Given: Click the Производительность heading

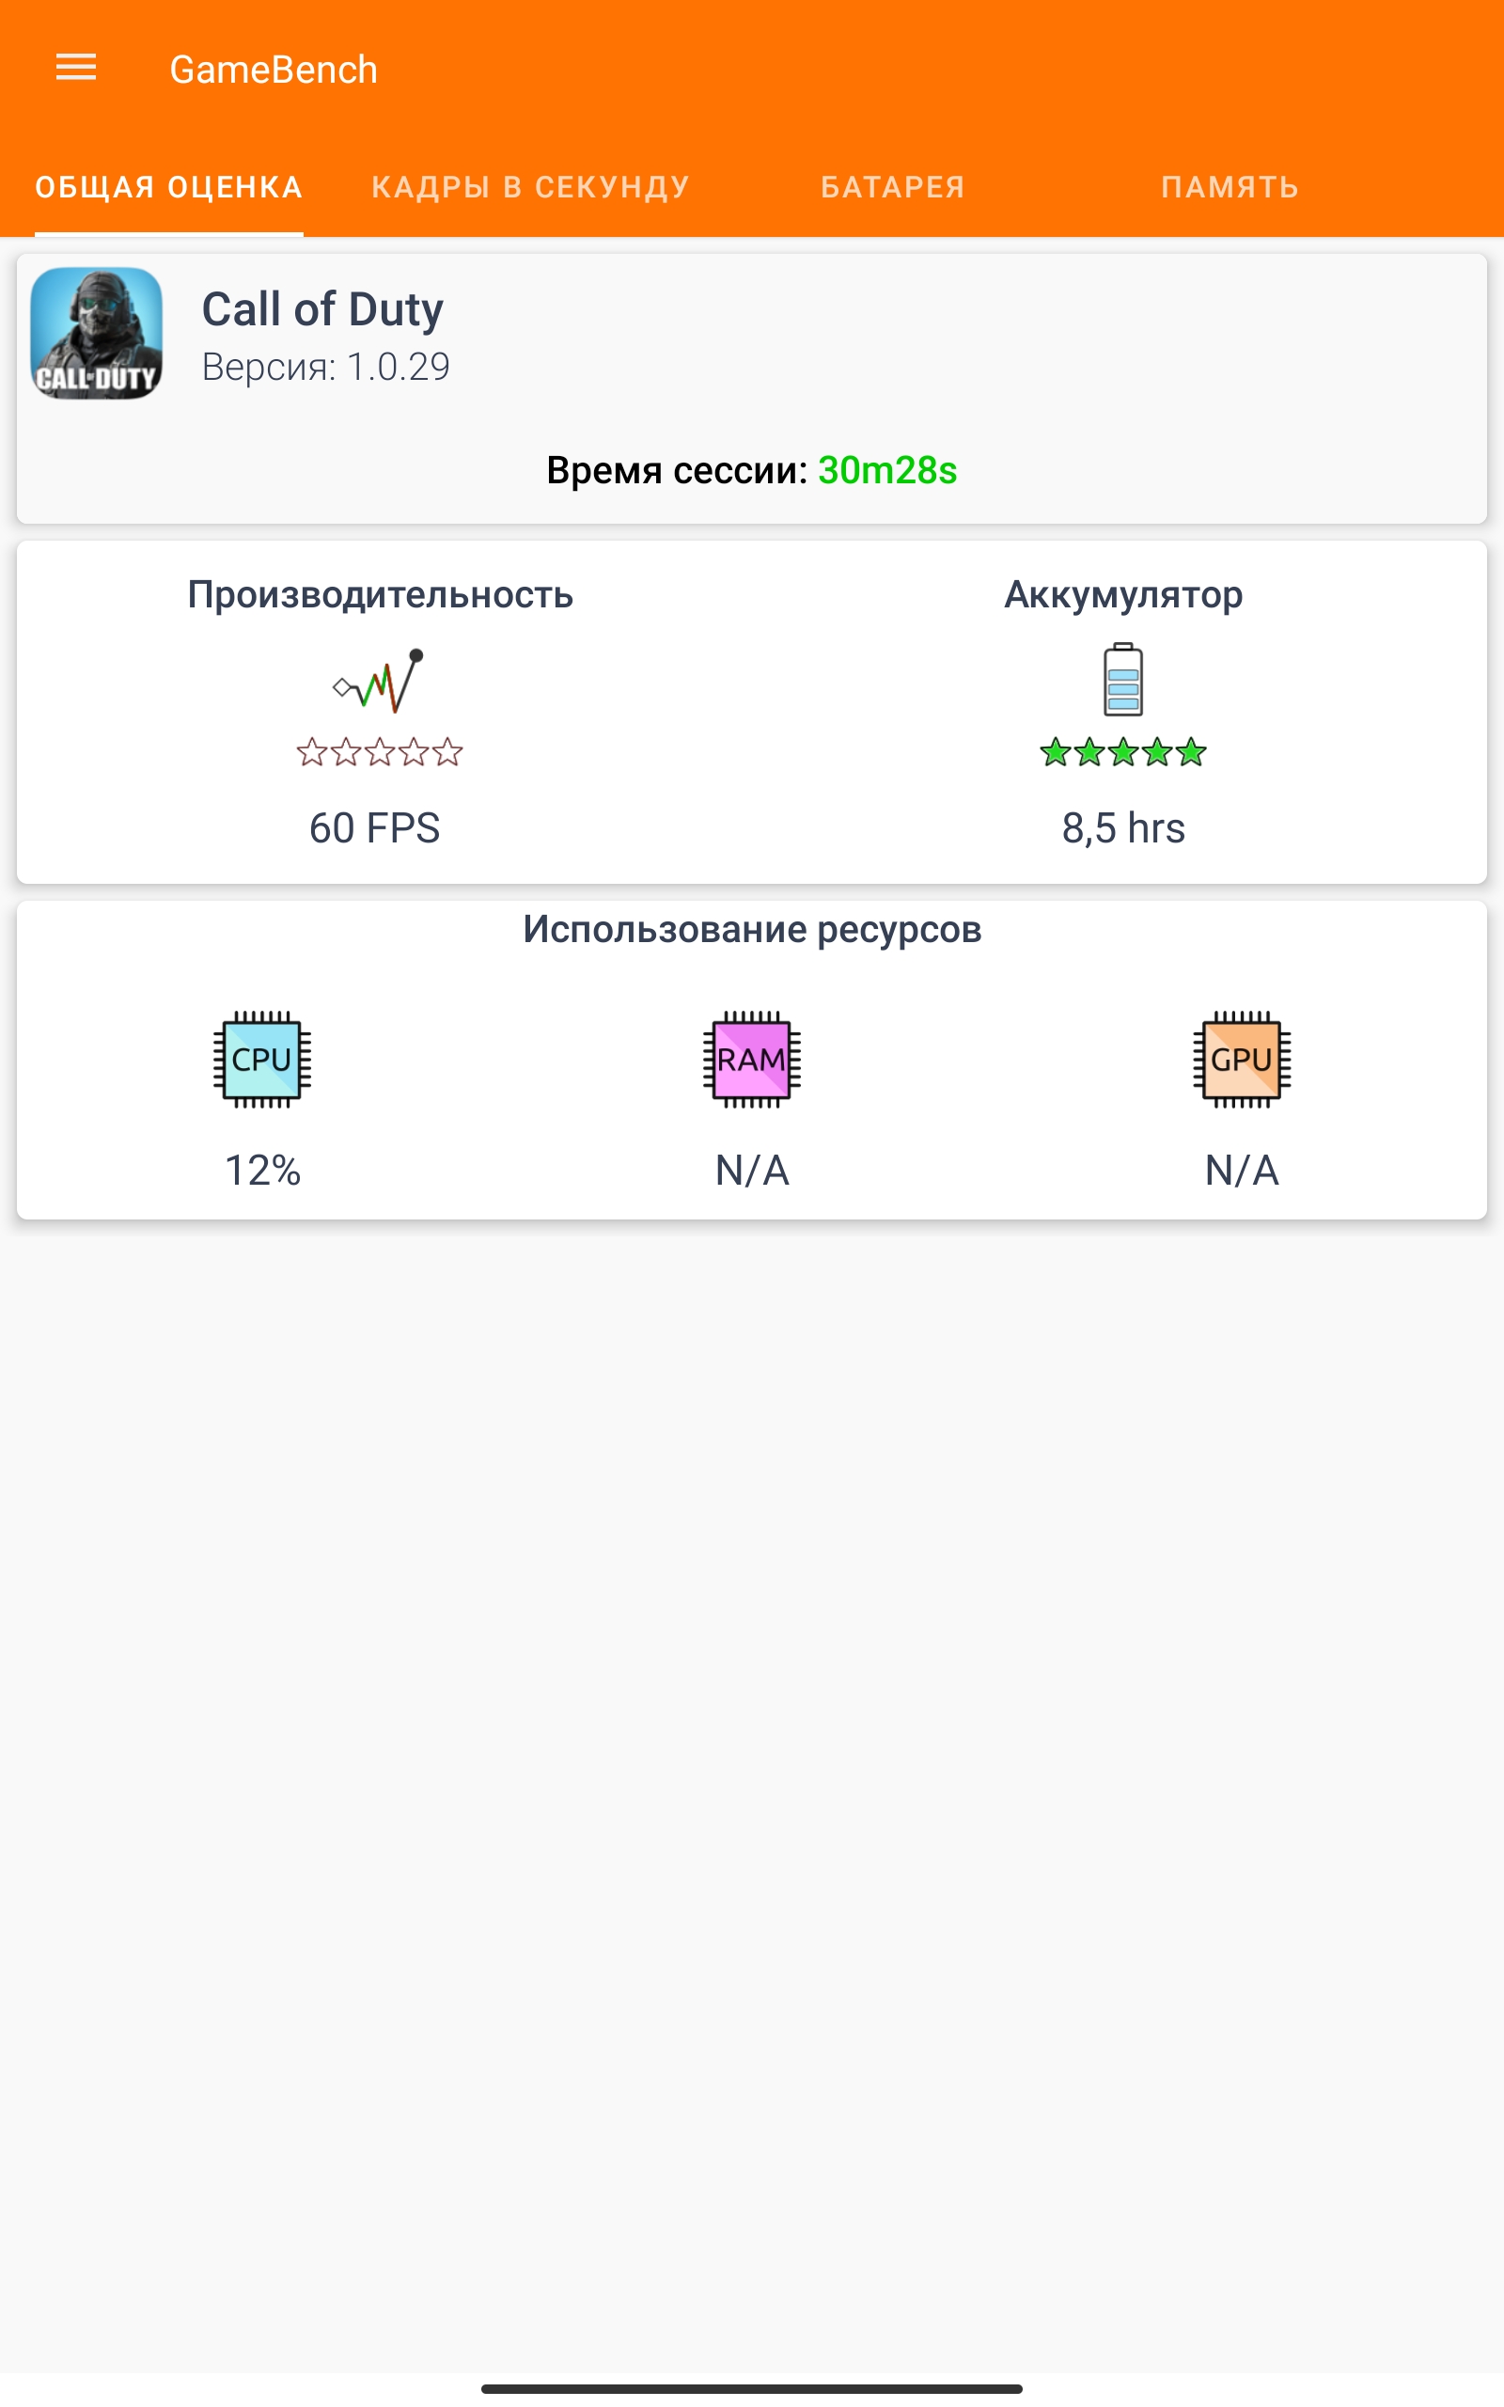Looking at the screenshot, I should (380, 595).
